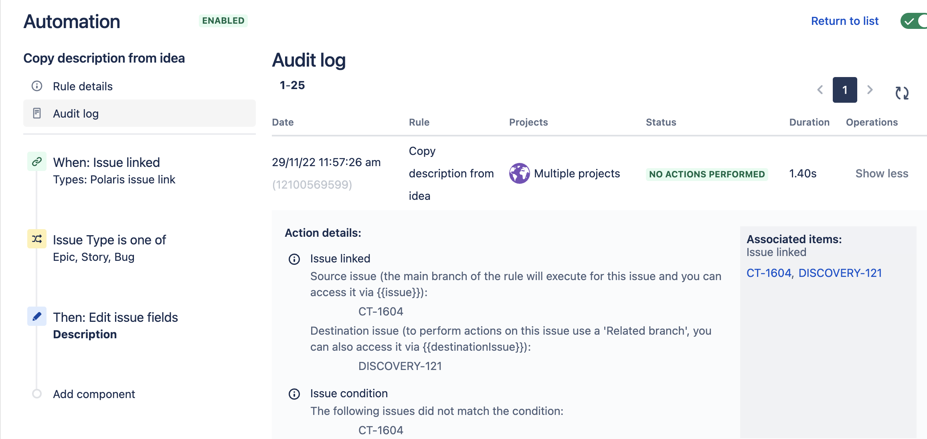Switch to the Rule details section

point(82,86)
